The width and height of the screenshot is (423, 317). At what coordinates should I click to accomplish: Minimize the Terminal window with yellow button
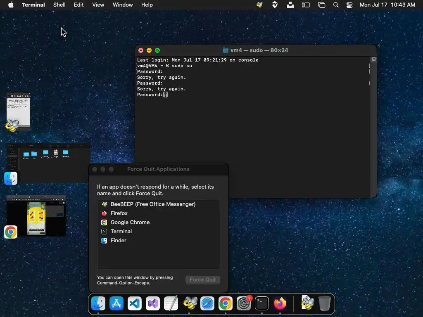[x=149, y=50]
